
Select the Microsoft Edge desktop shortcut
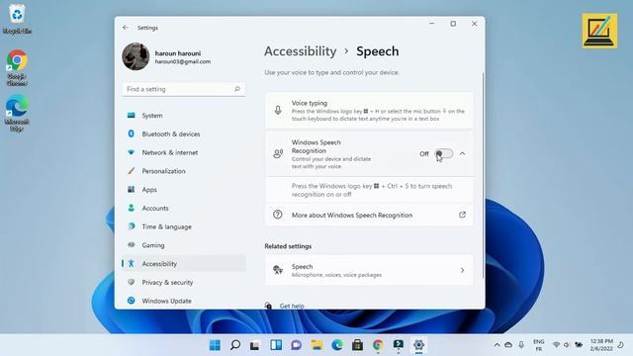click(x=17, y=114)
